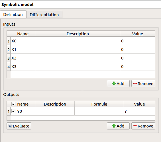The height and width of the screenshot is (142, 161).
Task: Select Inputs row header 2
Action: pos(9,50)
